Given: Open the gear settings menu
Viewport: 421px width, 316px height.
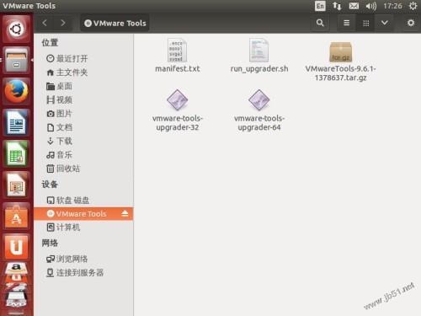Looking at the screenshot, I should pos(411,23).
